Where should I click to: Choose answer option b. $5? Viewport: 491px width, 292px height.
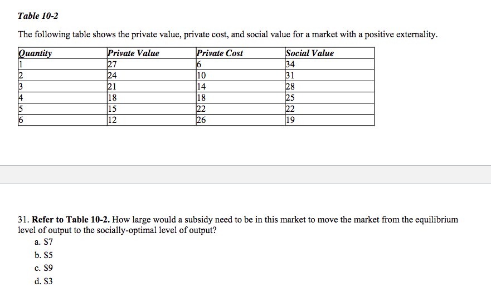tap(43, 255)
